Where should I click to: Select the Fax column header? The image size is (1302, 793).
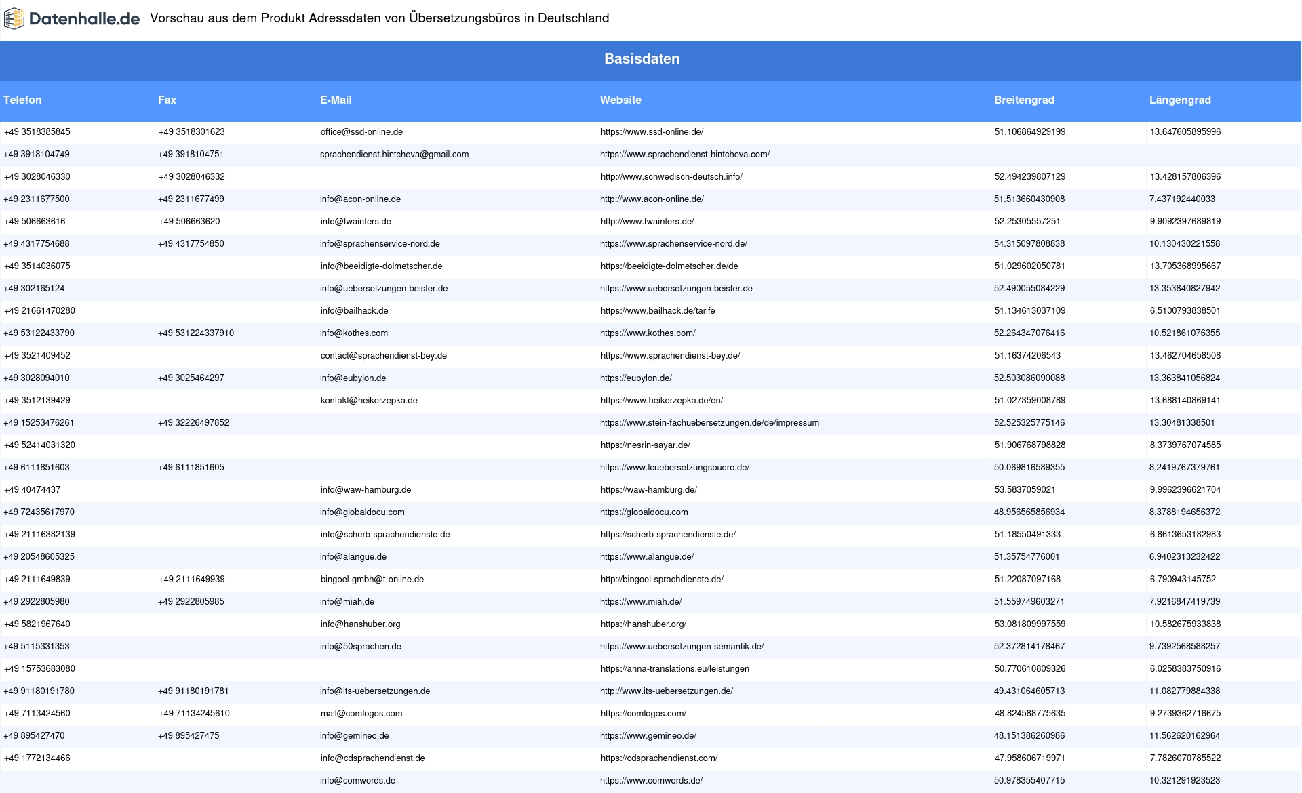click(x=167, y=100)
